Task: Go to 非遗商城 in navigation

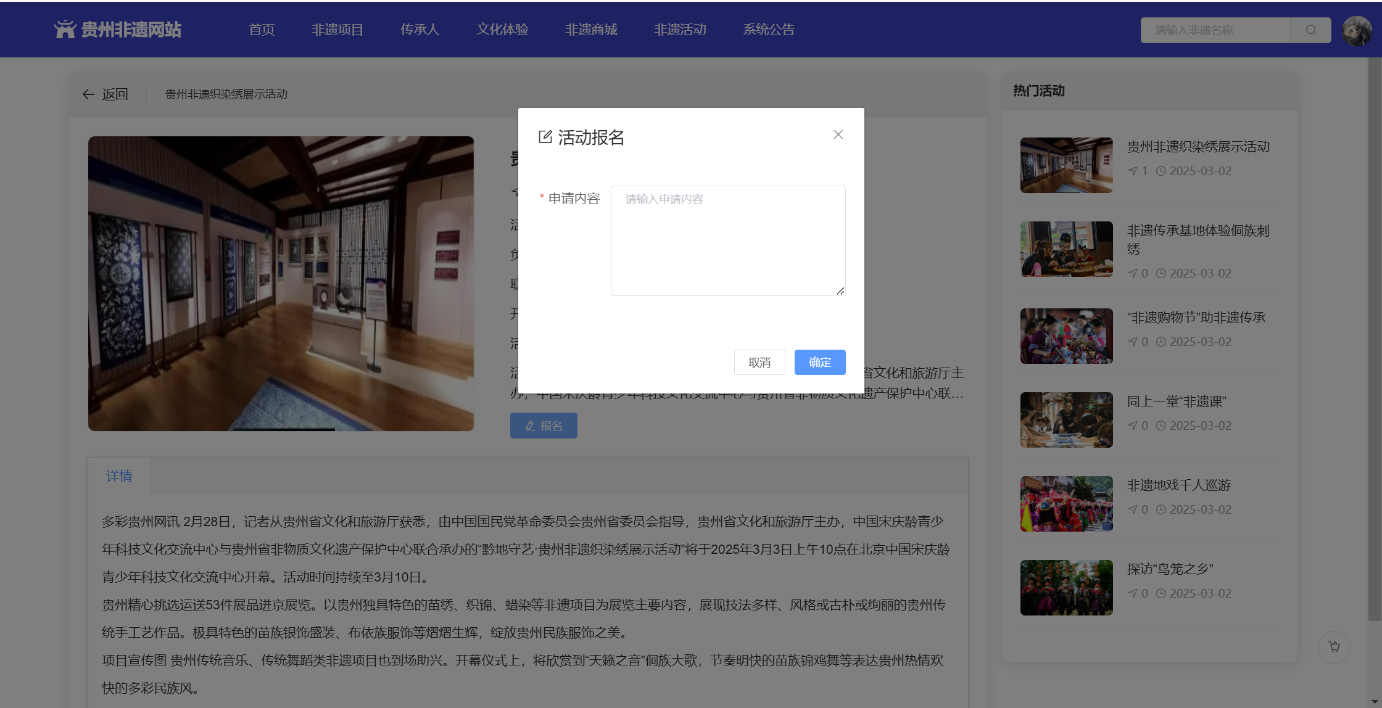Action: coord(591,30)
